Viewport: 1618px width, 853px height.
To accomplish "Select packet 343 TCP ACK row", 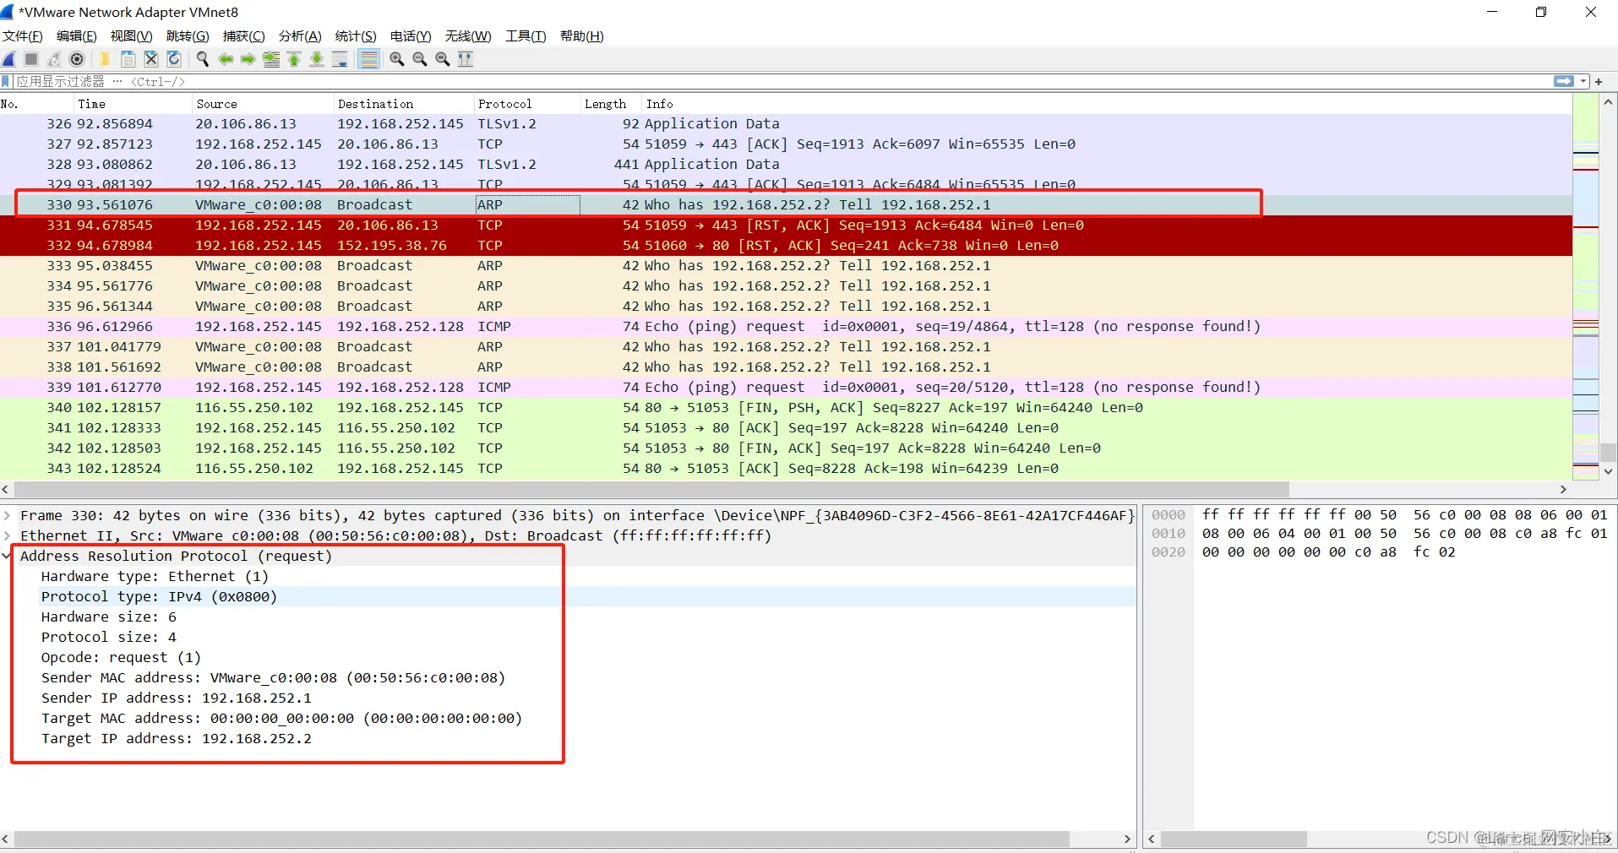I will [786, 469].
